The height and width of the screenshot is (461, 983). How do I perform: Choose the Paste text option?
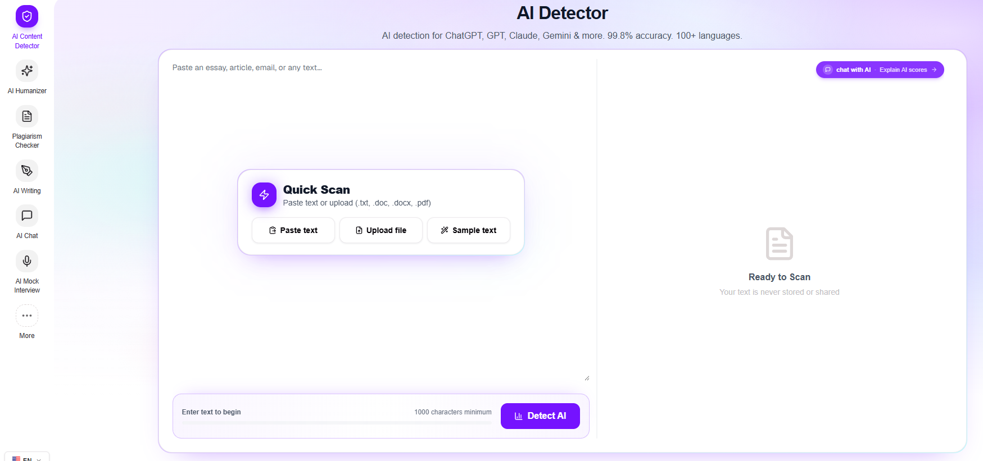pos(293,230)
